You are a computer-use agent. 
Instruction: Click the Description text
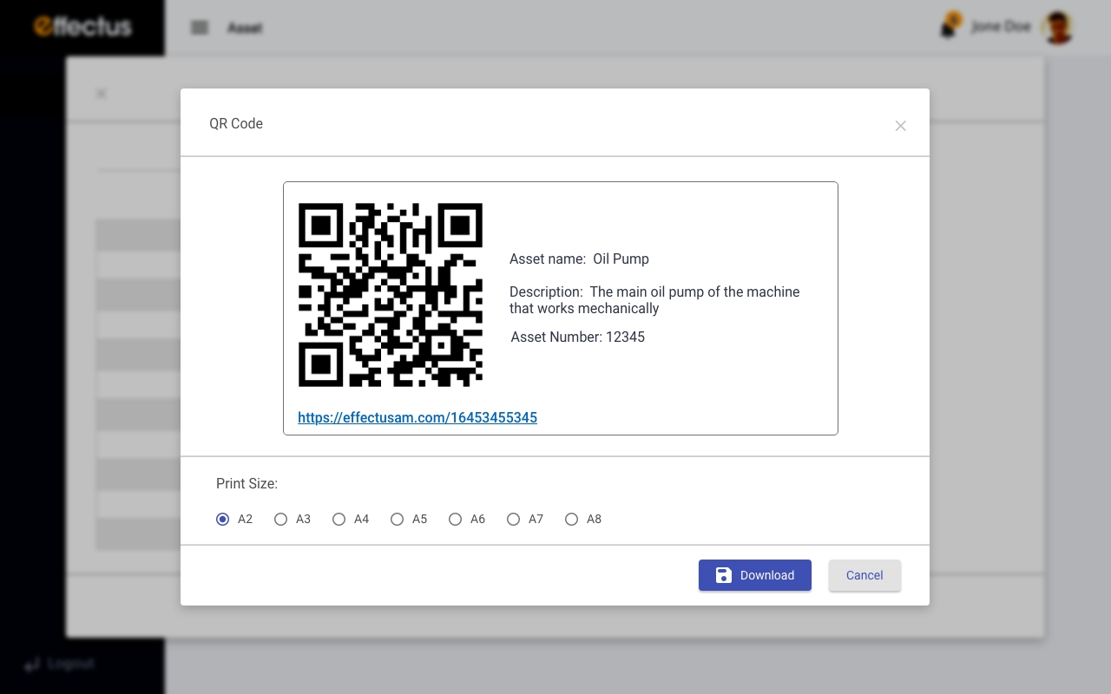pos(654,300)
